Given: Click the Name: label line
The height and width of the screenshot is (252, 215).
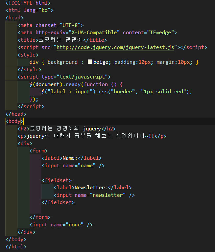Looking at the screenshot, I should point(72,158).
